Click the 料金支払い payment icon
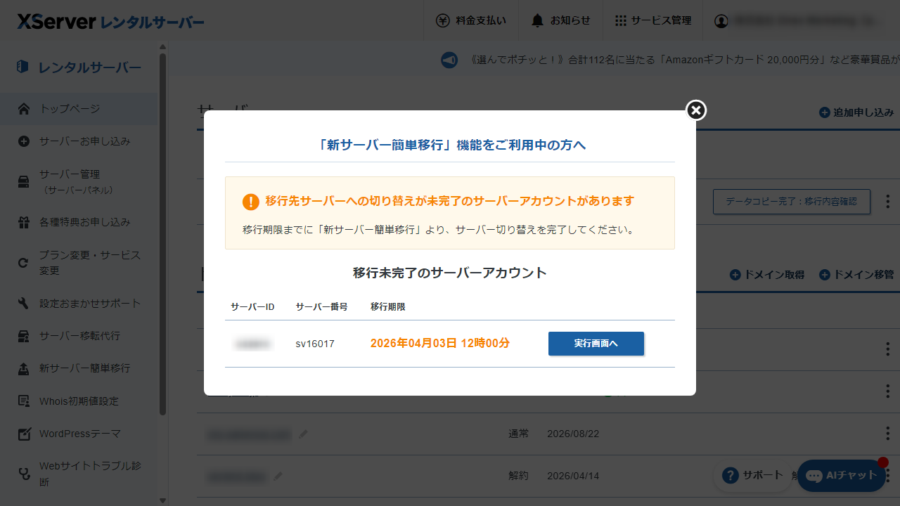Viewport: 900px width, 506px height. pos(442,20)
